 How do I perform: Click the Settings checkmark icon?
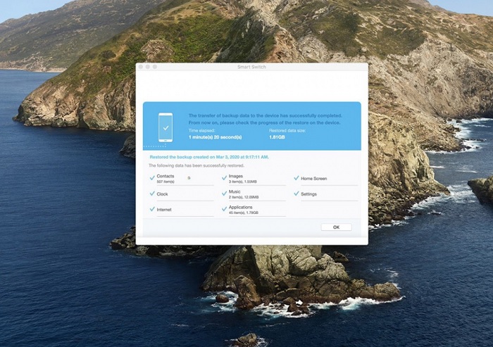click(297, 194)
